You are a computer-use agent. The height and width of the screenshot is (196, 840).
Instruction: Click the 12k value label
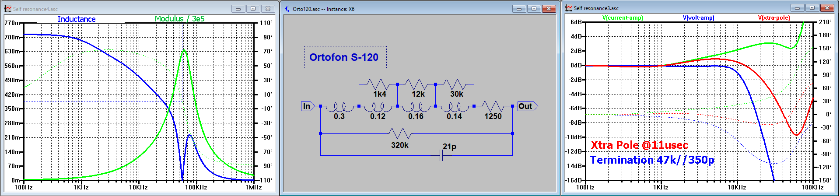418,94
